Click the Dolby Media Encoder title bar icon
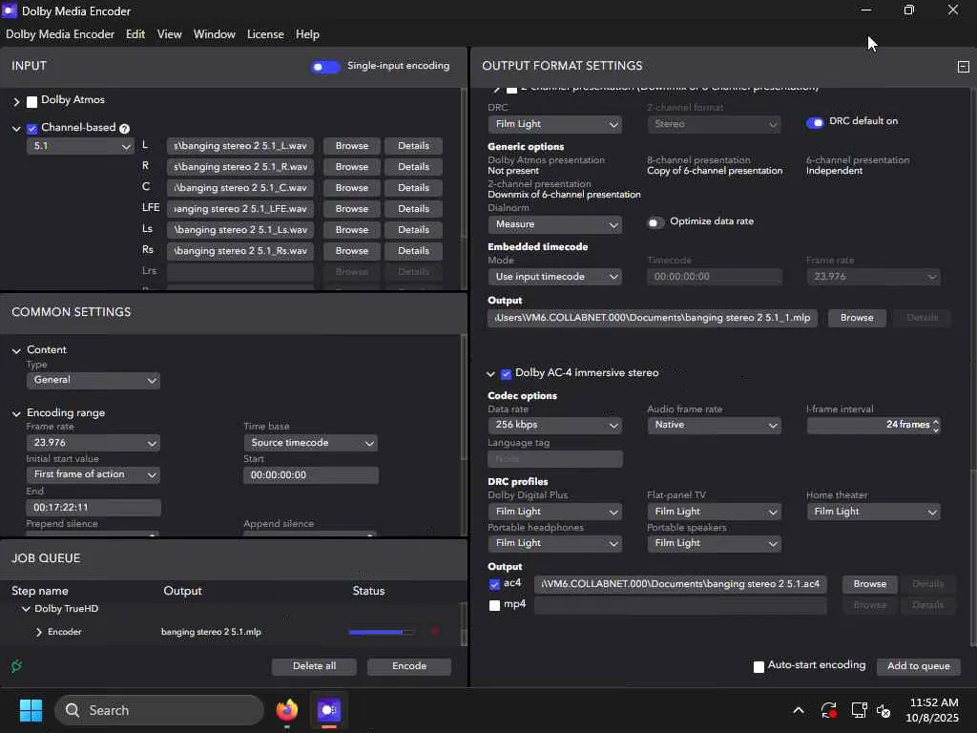 (10, 10)
